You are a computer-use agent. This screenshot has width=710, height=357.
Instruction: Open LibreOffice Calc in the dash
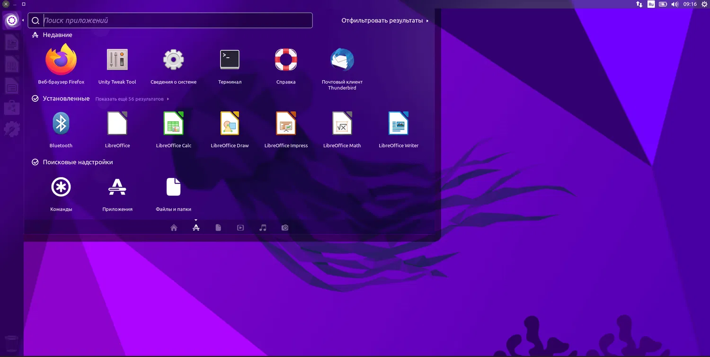click(x=173, y=123)
